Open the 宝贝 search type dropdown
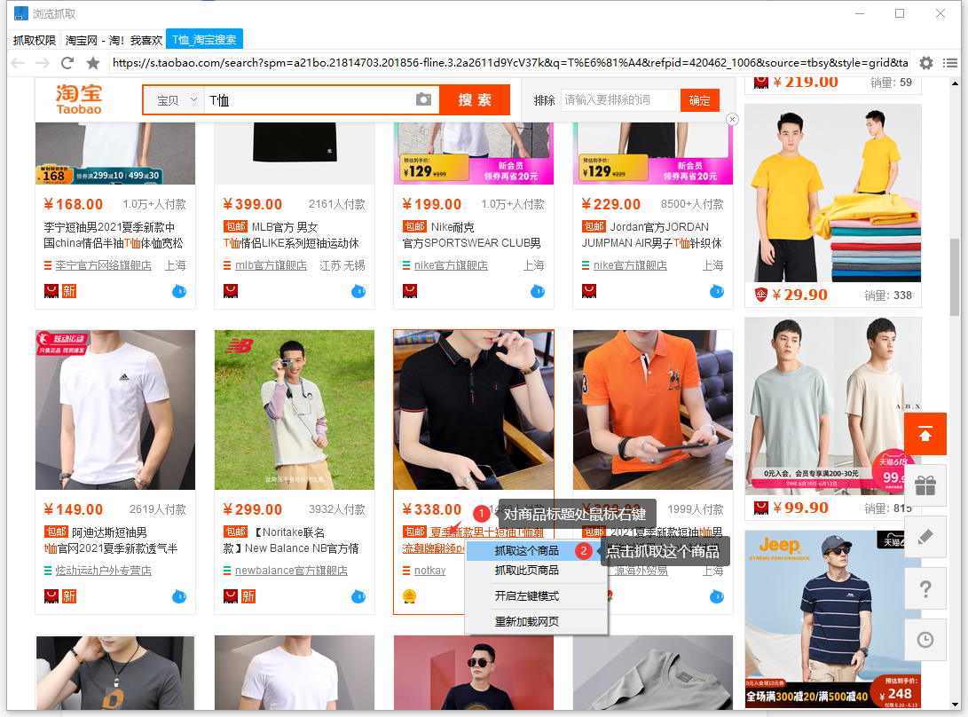 point(177,100)
